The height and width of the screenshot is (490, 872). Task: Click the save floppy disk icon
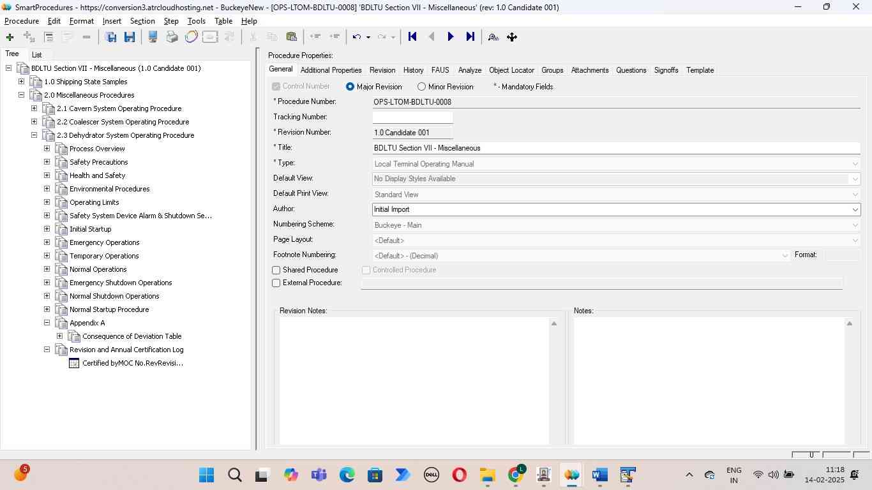click(x=130, y=37)
